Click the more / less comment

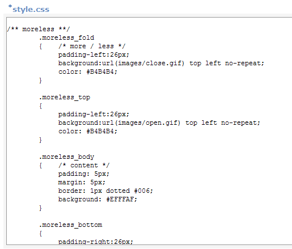(92, 46)
